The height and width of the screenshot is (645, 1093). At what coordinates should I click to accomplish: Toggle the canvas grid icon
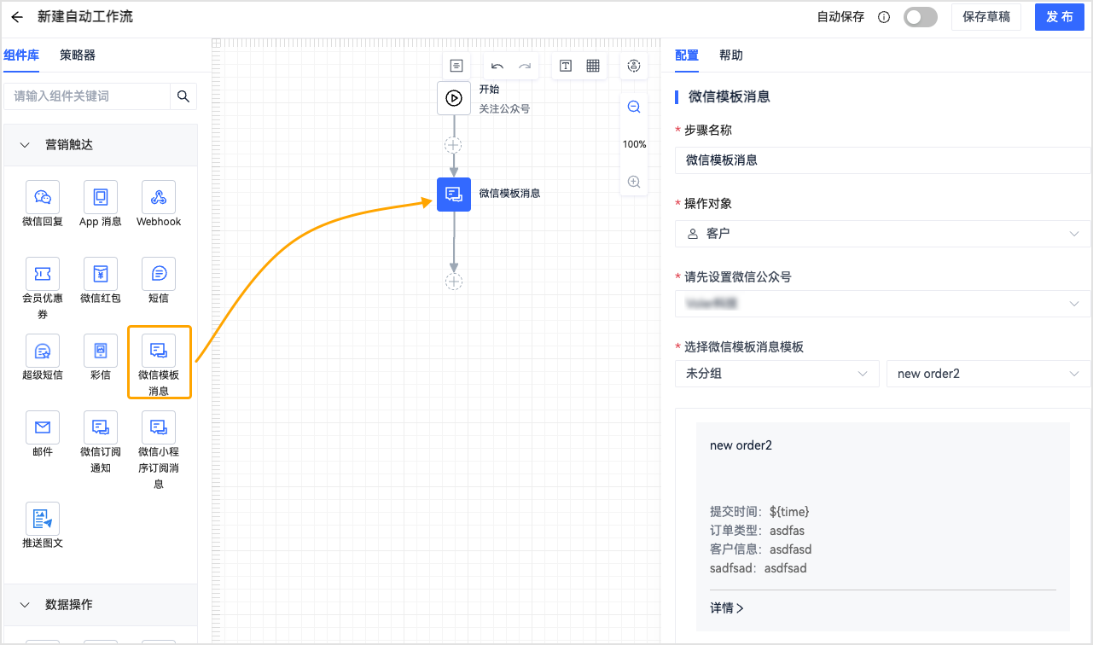coord(593,66)
